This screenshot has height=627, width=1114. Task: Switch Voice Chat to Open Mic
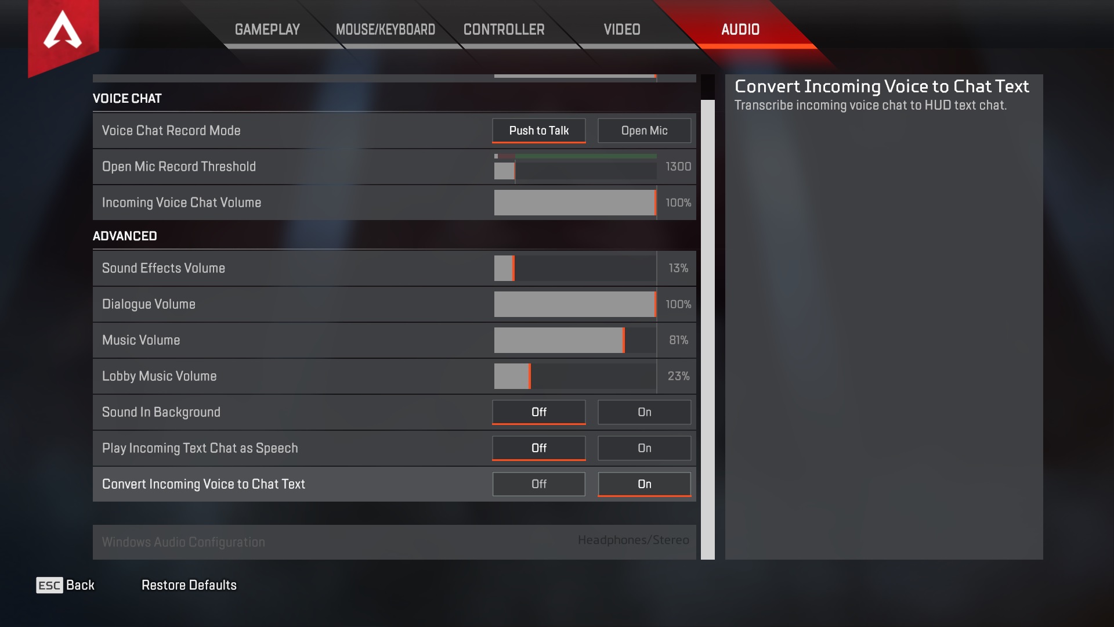[643, 129]
